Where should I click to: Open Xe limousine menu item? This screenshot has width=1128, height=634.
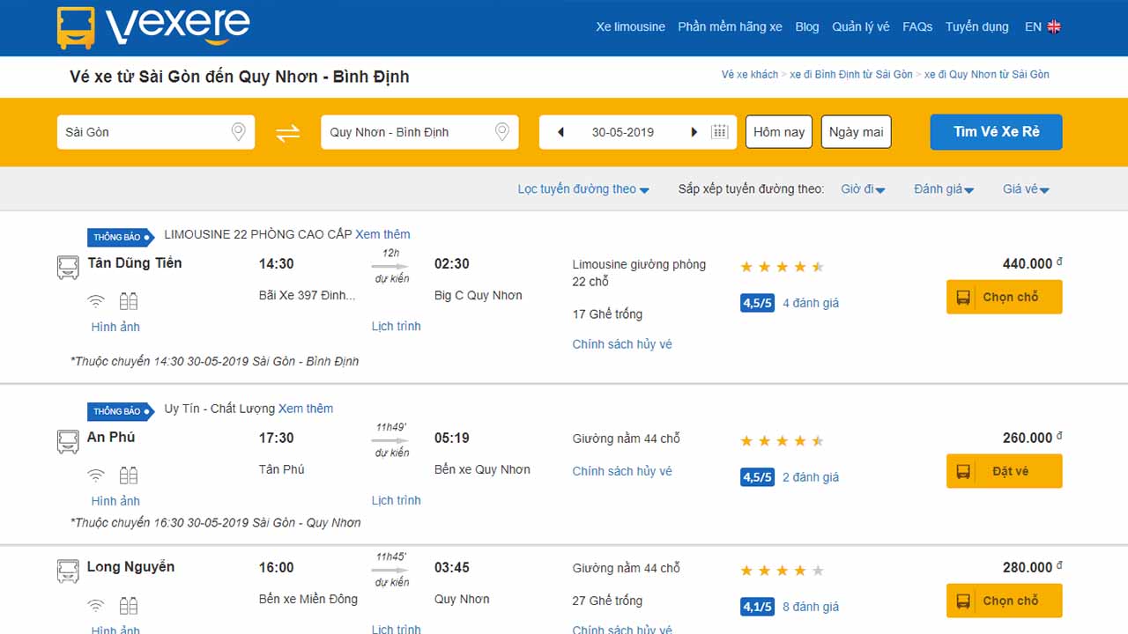[630, 26]
